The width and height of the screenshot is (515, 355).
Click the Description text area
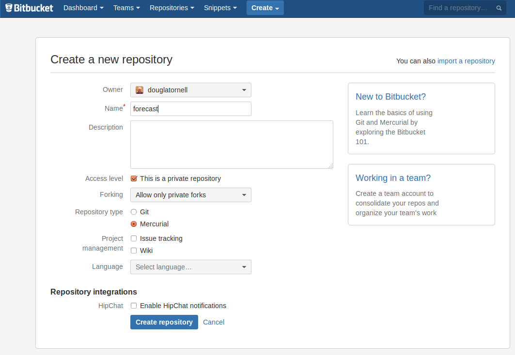click(x=232, y=145)
